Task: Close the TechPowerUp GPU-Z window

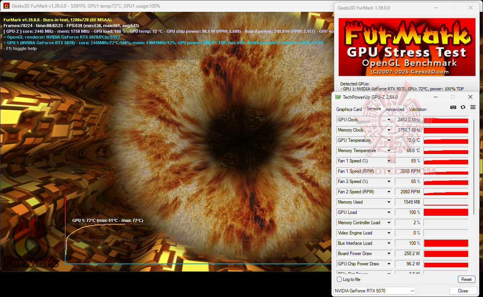Action: coord(470,97)
